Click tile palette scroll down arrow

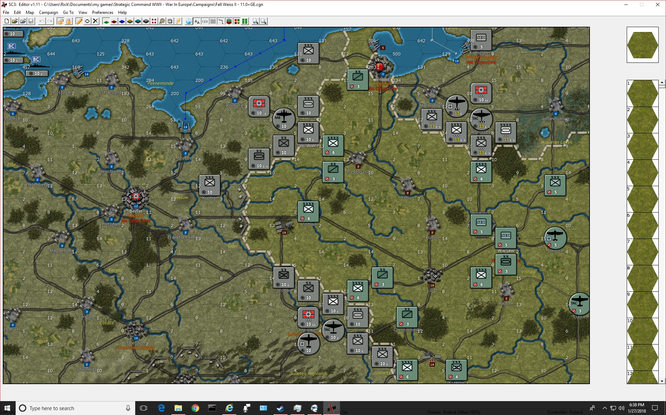[662, 381]
